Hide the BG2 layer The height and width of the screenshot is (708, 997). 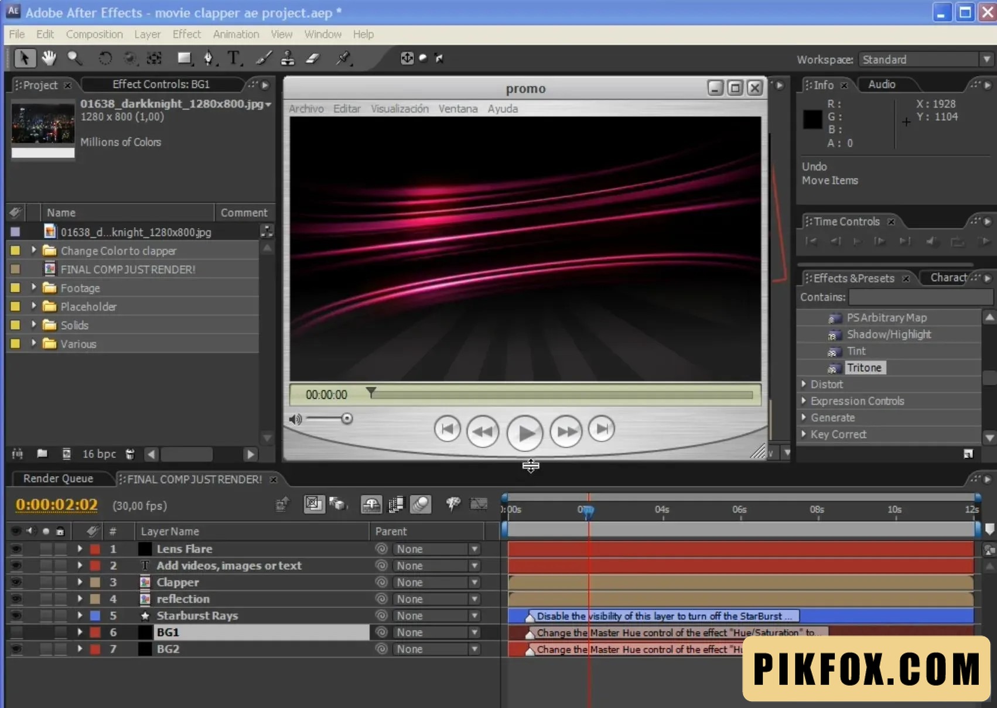tap(16, 649)
